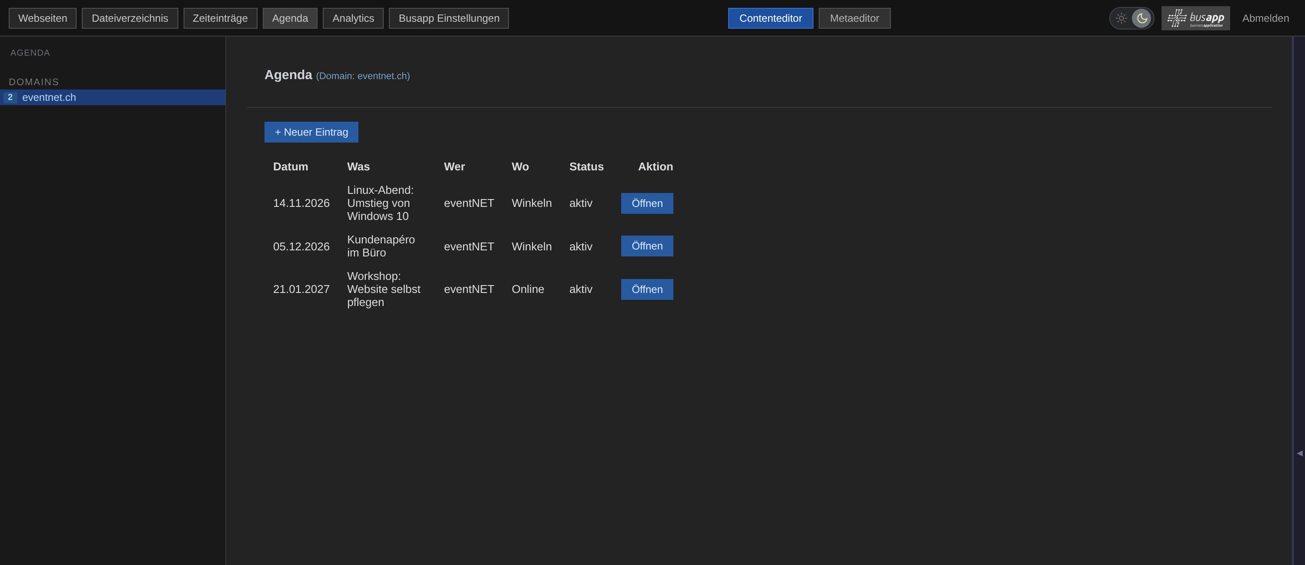Open Analytics page
Viewport: 1305px width, 565px height.
(353, 18)
